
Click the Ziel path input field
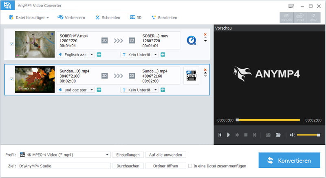point(64,166)
